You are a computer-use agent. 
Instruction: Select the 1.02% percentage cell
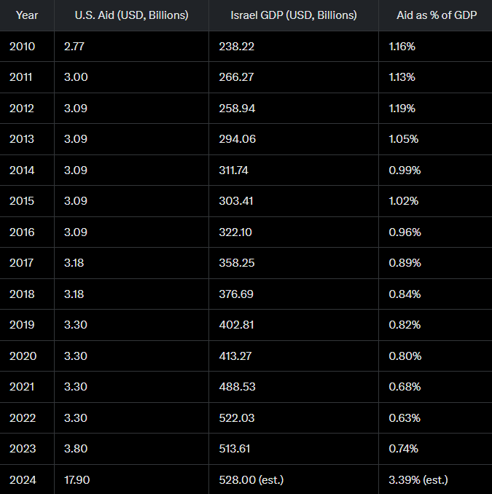click(403, 200)
